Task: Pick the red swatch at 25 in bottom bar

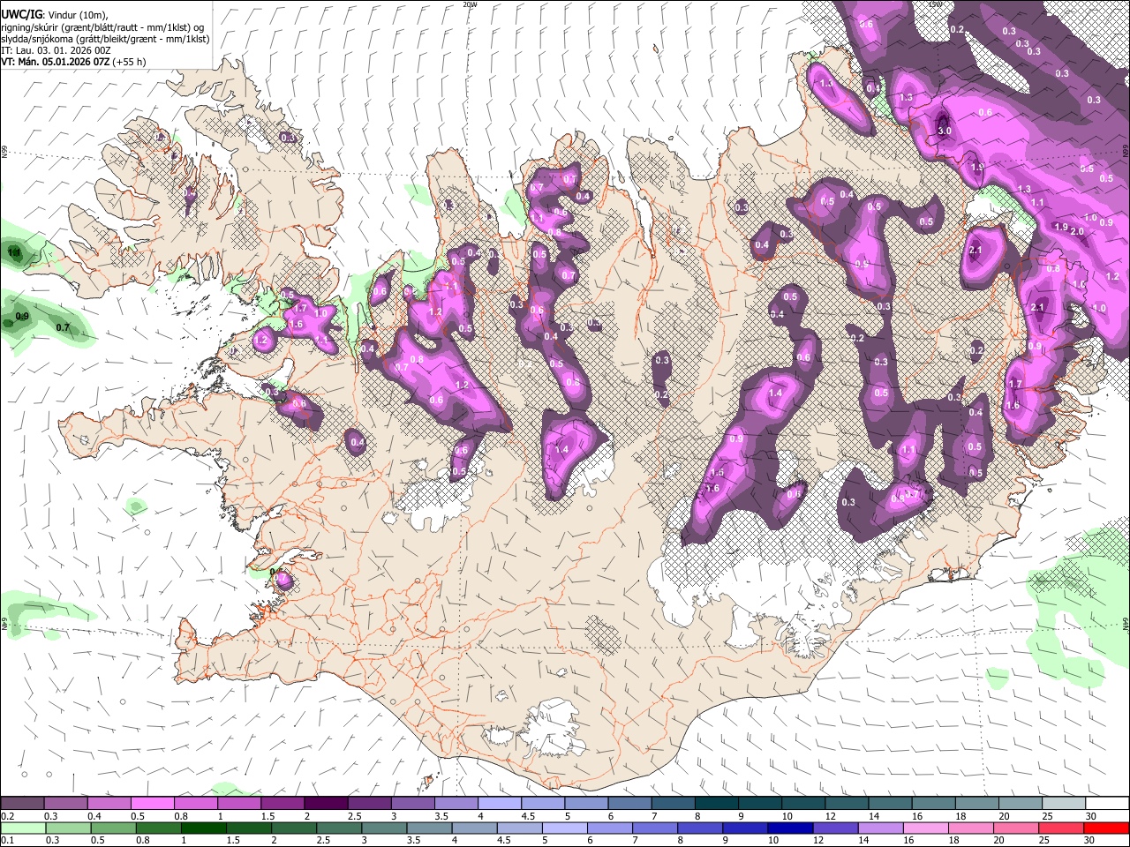Action: point(1062,828)
